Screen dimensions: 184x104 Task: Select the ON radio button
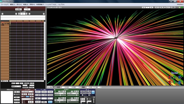(x=22, y=101)
